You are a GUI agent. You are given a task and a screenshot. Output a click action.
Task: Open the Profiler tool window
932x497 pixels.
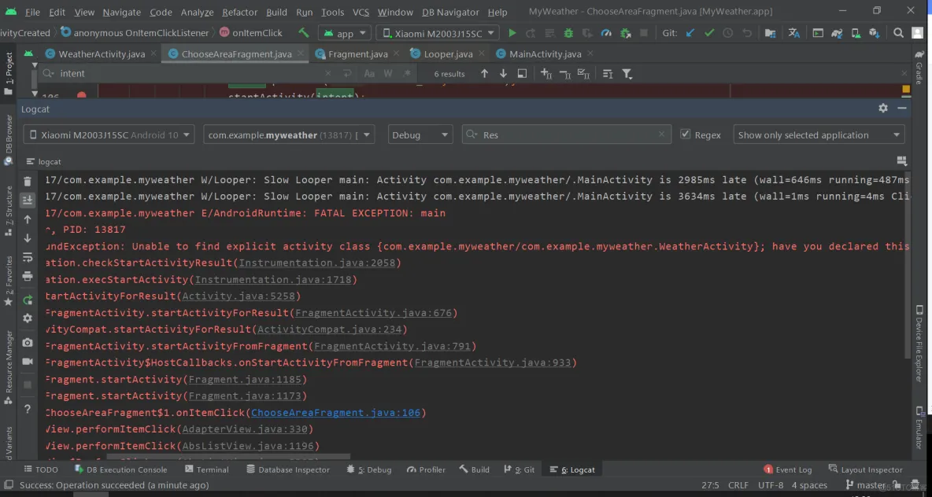(426, 469)
